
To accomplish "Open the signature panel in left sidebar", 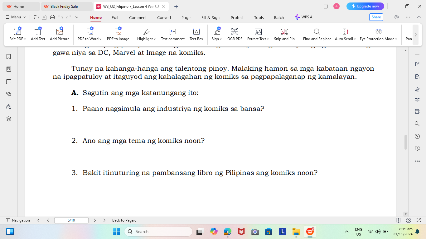I will click(9, 106).
